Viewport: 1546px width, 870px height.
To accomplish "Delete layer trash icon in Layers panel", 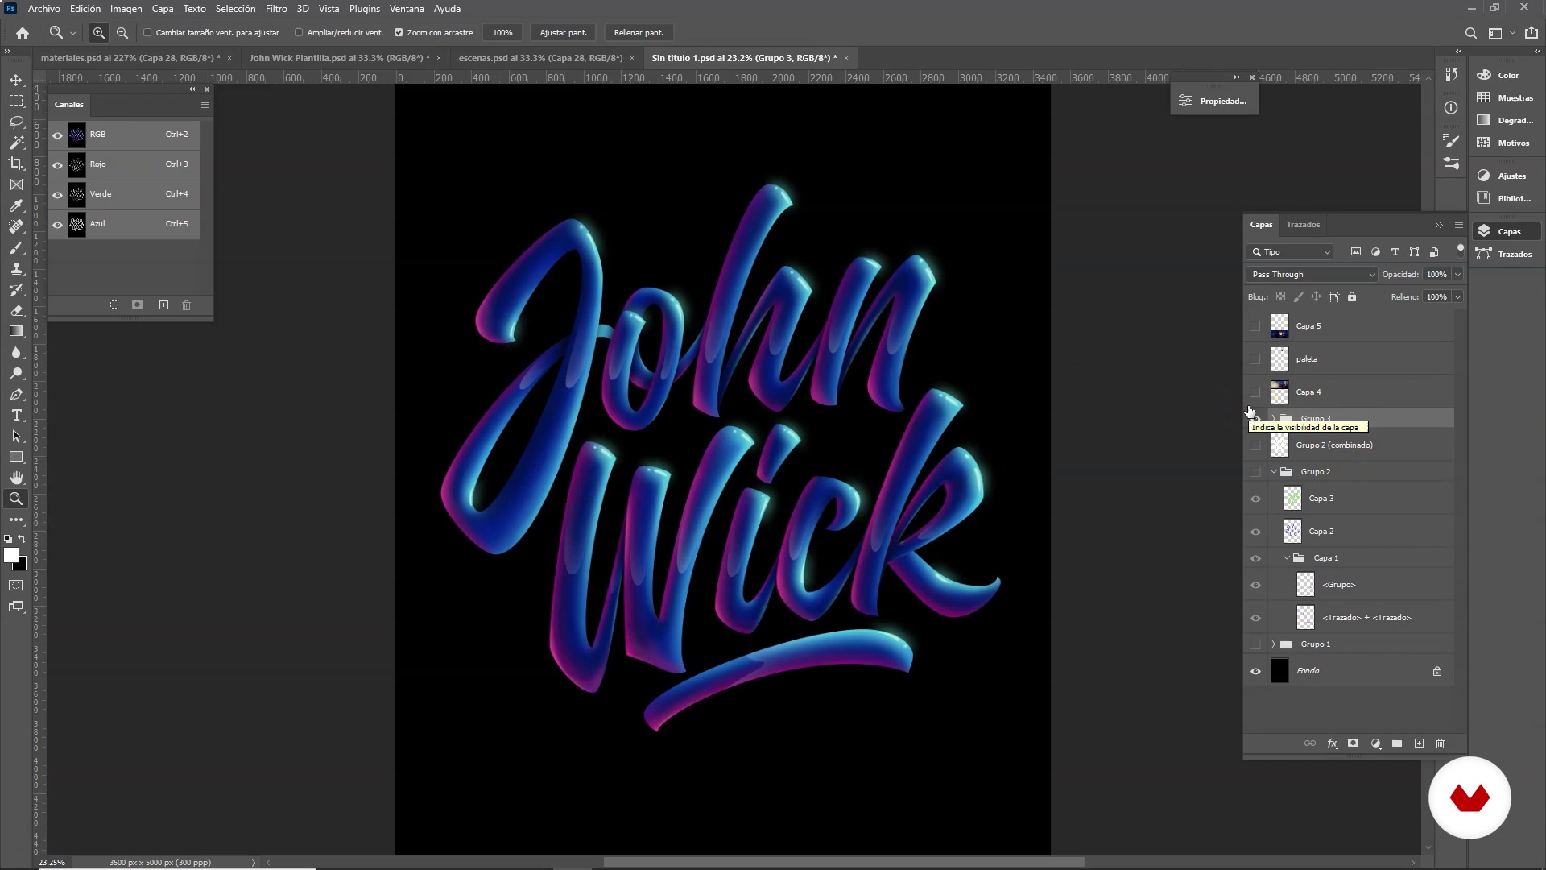I will click(1441, 744).
